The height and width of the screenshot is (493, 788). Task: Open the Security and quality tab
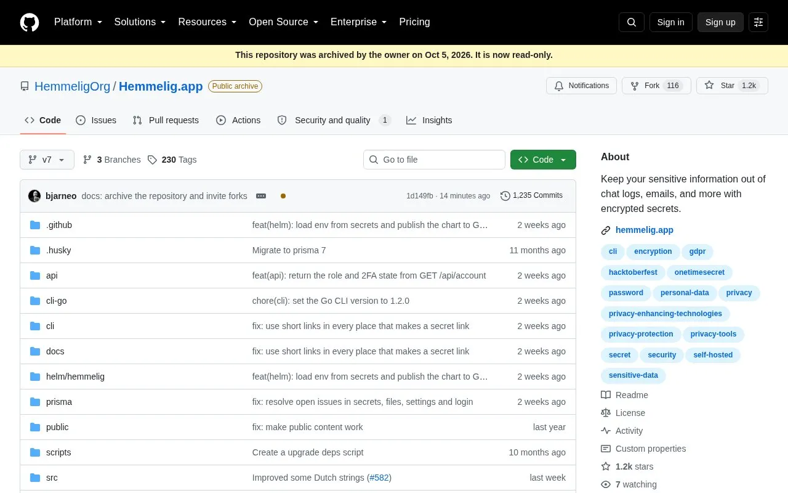coord(334,120)
